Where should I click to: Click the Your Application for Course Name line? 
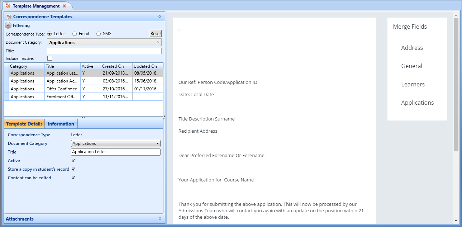216,180
